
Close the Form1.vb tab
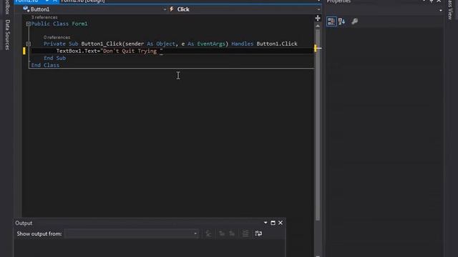pyautogui.click(x=54, y=1)
